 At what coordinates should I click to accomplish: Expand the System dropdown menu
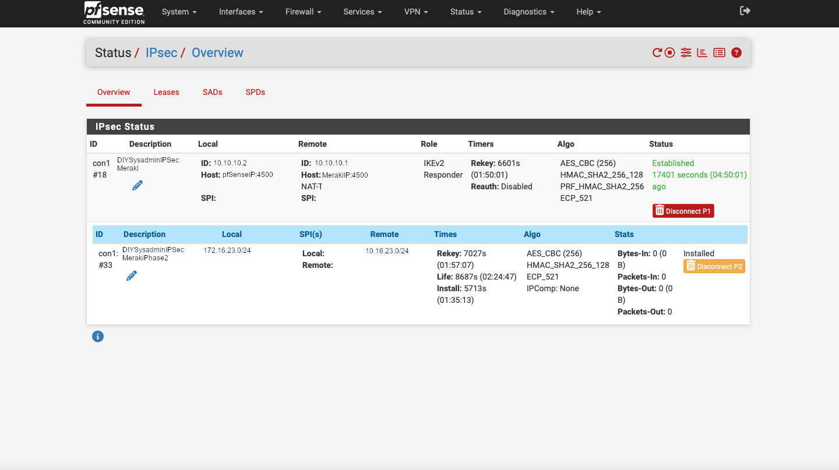(x=179, y=12)
